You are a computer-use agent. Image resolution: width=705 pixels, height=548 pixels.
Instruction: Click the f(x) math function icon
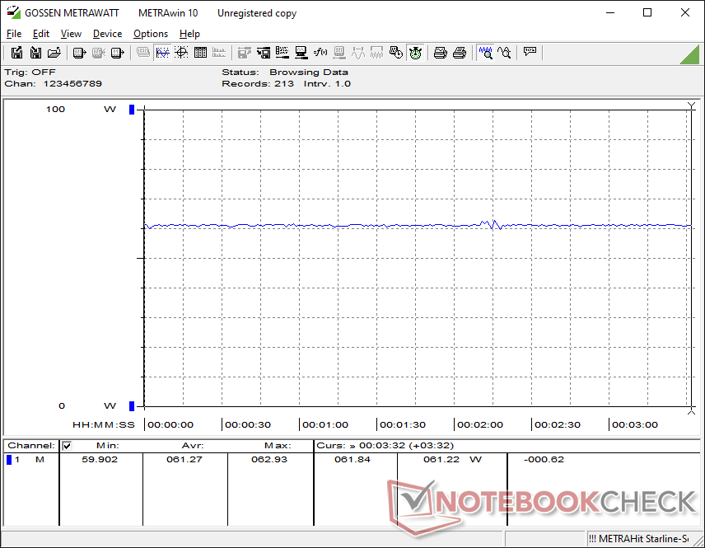click(x=320, y=53)
